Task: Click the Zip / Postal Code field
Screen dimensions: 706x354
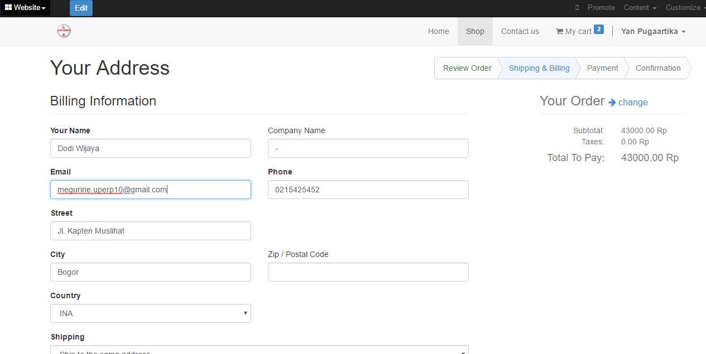Action: [x=368, y=272]
